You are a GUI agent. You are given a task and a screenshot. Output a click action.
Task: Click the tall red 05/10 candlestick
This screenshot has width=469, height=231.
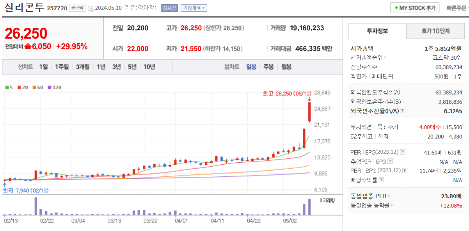(x=309, y=112)
